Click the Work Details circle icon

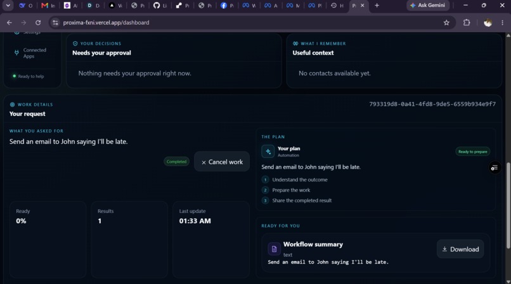click(x=12, y=105)
